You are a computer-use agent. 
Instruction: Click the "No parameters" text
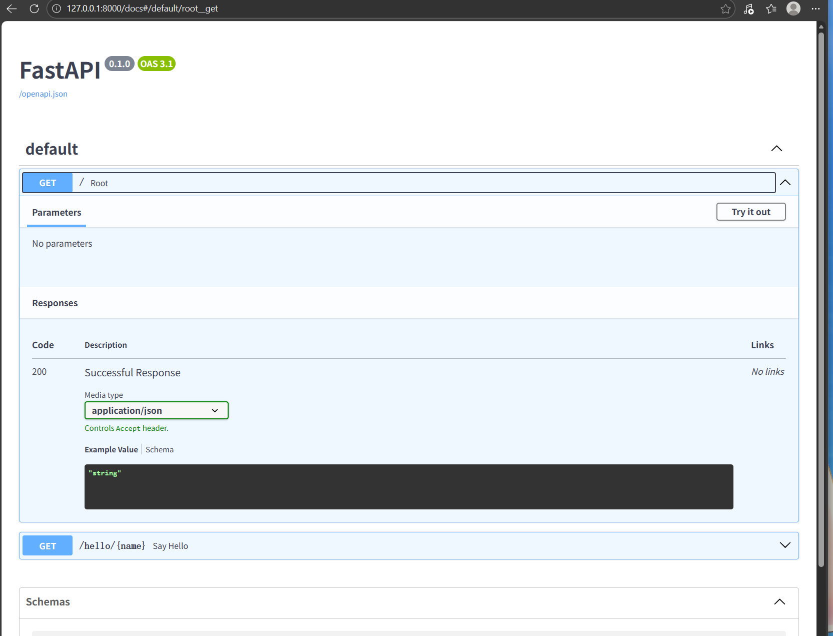62,244
